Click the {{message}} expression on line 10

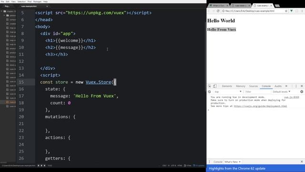69,47
